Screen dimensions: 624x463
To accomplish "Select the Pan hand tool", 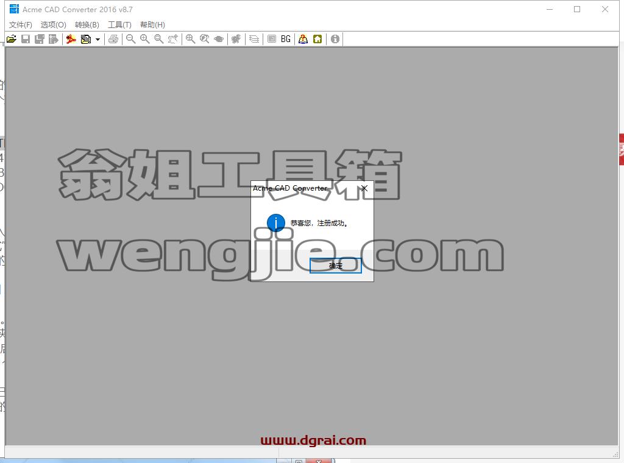I will [x=172, y=39].
